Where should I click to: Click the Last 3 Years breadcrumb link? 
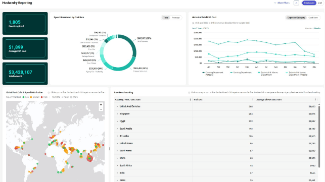(197, 28)
